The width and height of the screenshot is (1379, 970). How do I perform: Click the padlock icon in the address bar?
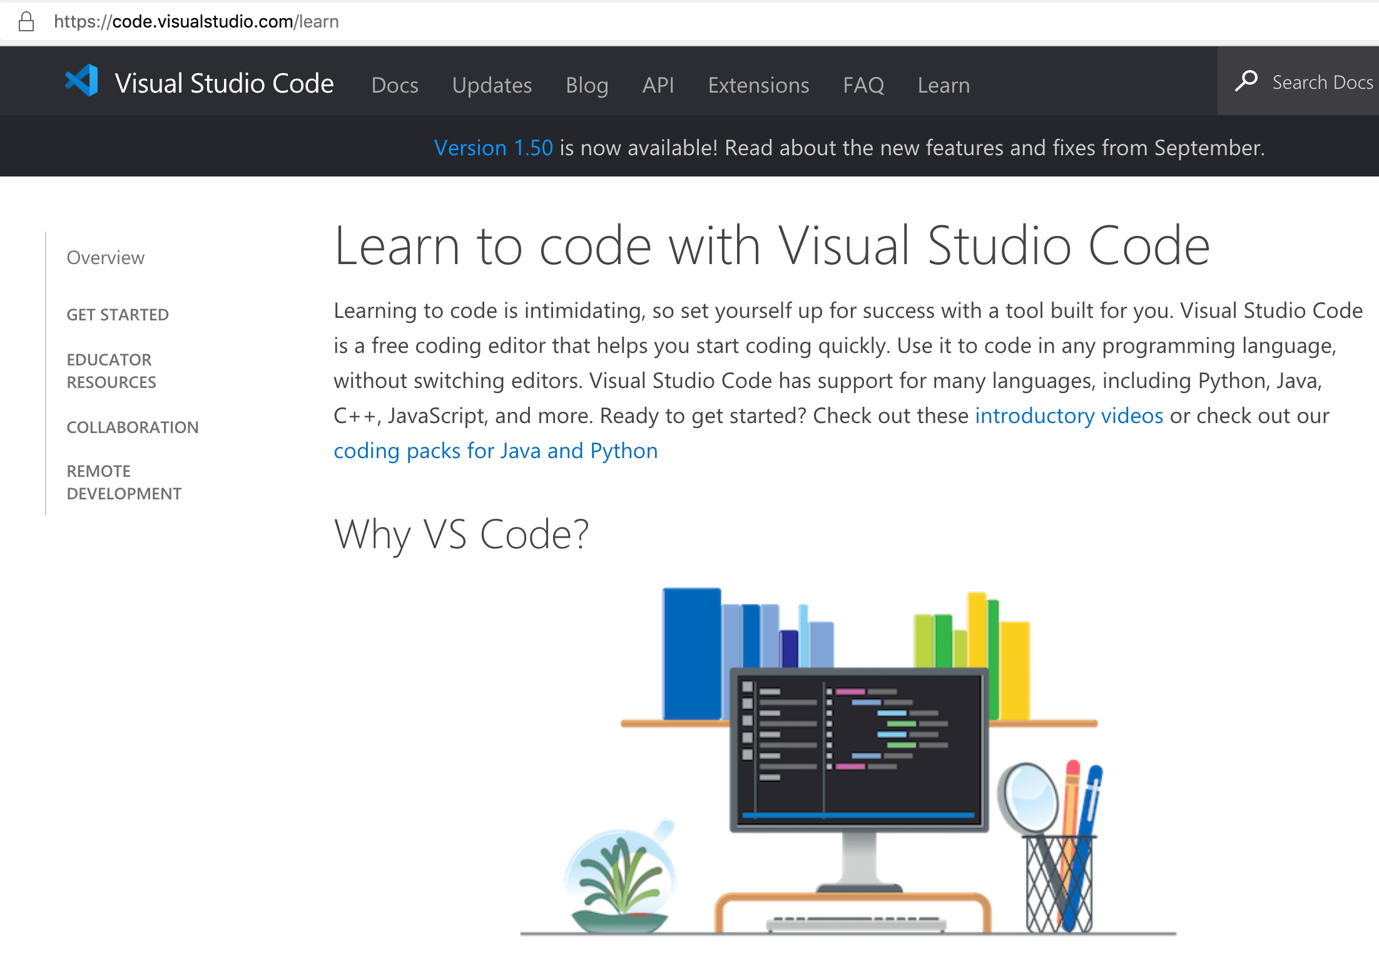click(26, 21)
